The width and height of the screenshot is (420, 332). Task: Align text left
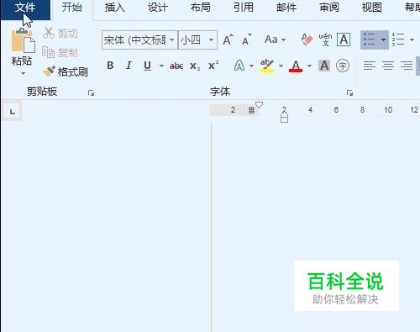pyautogui.click(x=370, y=66)
